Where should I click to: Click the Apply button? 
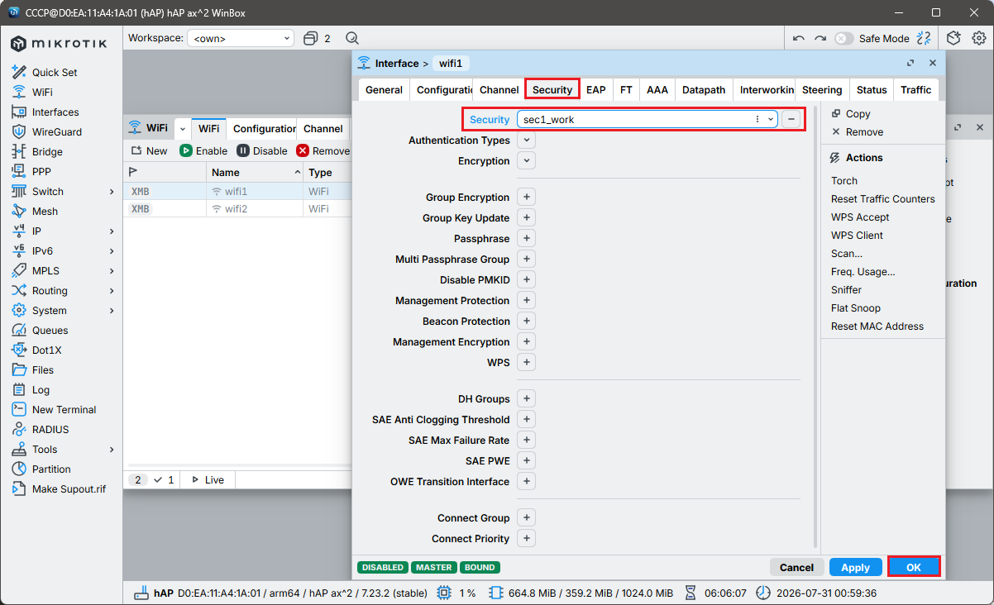[x=855, y=567]
